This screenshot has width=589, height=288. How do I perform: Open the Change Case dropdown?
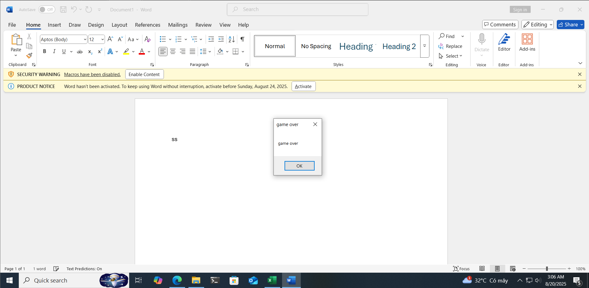click(133, 39)
